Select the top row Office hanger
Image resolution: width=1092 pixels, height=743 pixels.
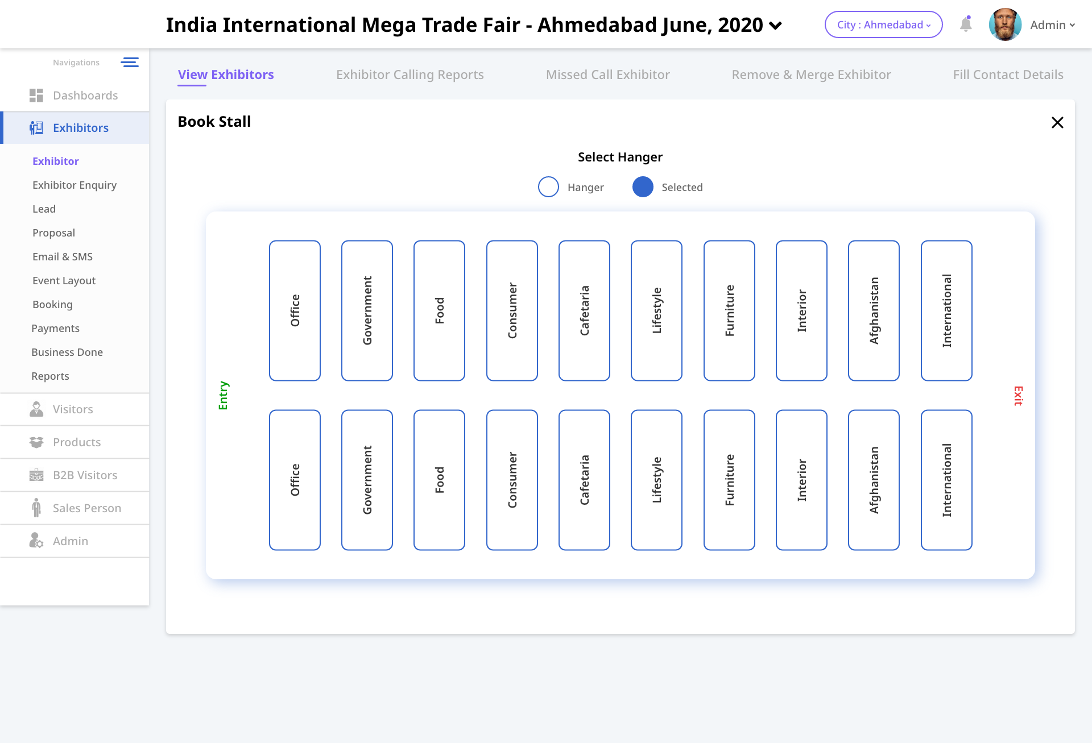[295, 310]
